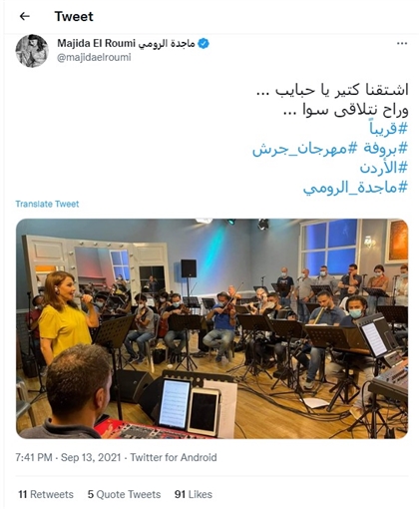Image resolution: width=419 pixels, height=509 pixels.
Task: Open the #قريباً hashtag
Action: (389, 129)
